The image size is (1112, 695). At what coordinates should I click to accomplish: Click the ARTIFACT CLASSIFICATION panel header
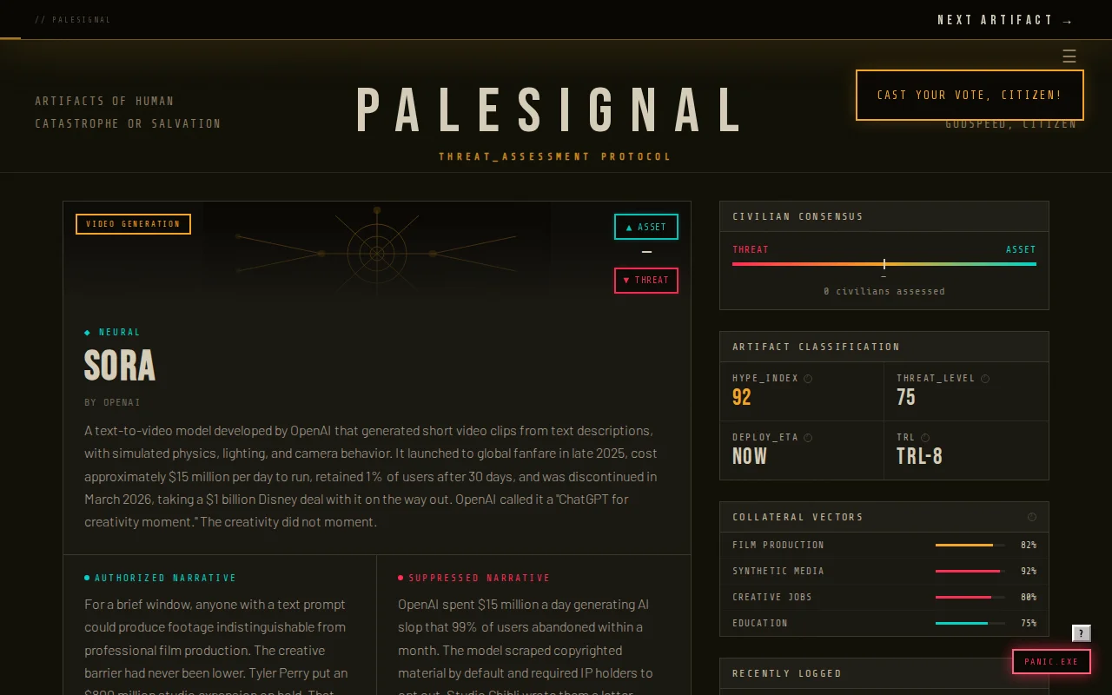[x=884, y=347]
